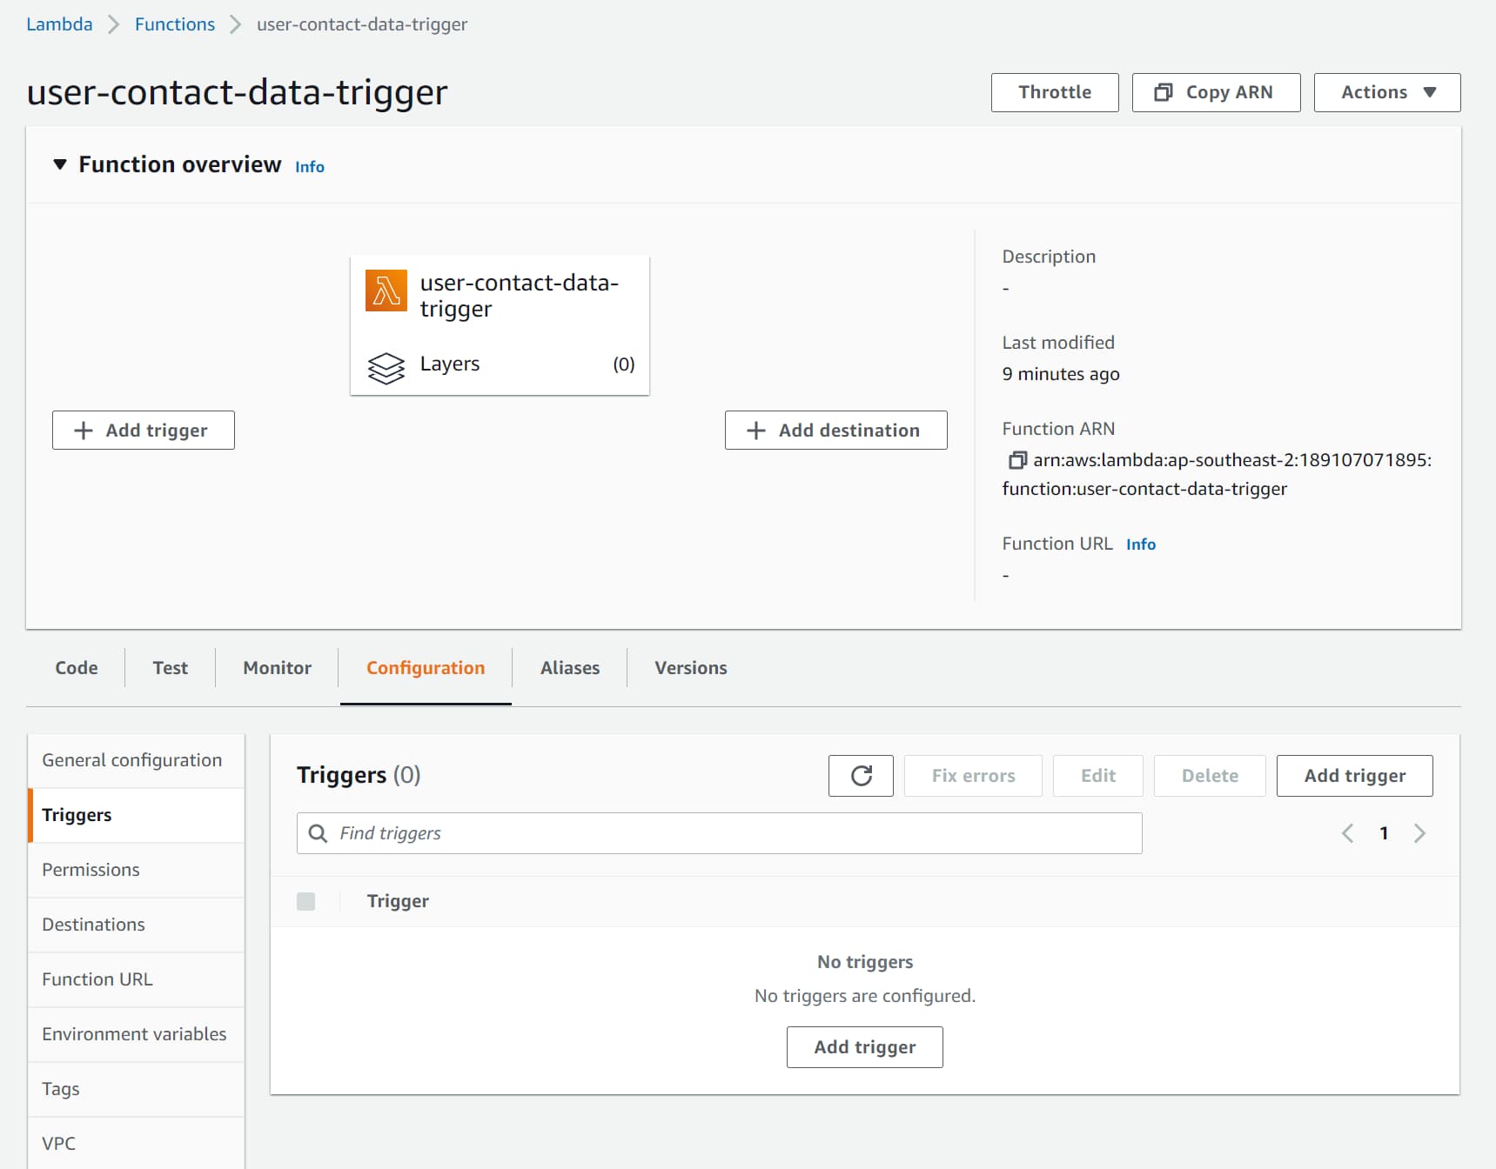Click the disabled Edit button

pos(1097,776)
